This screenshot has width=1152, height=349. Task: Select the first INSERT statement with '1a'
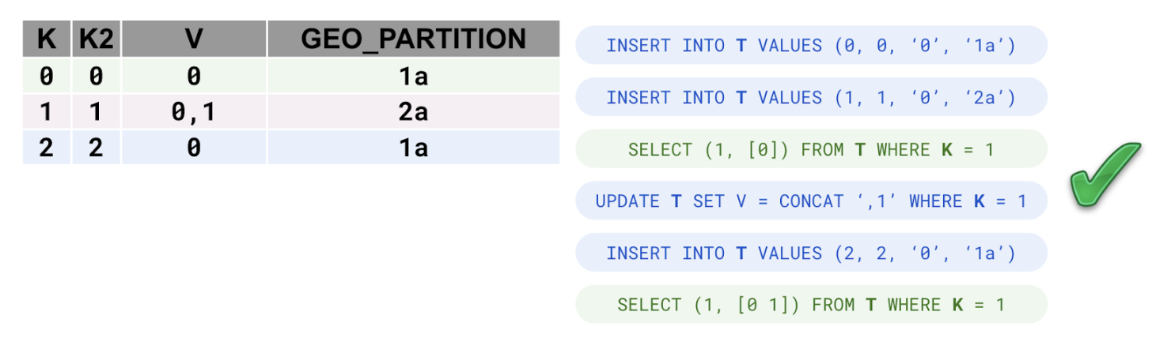[811, 46]
